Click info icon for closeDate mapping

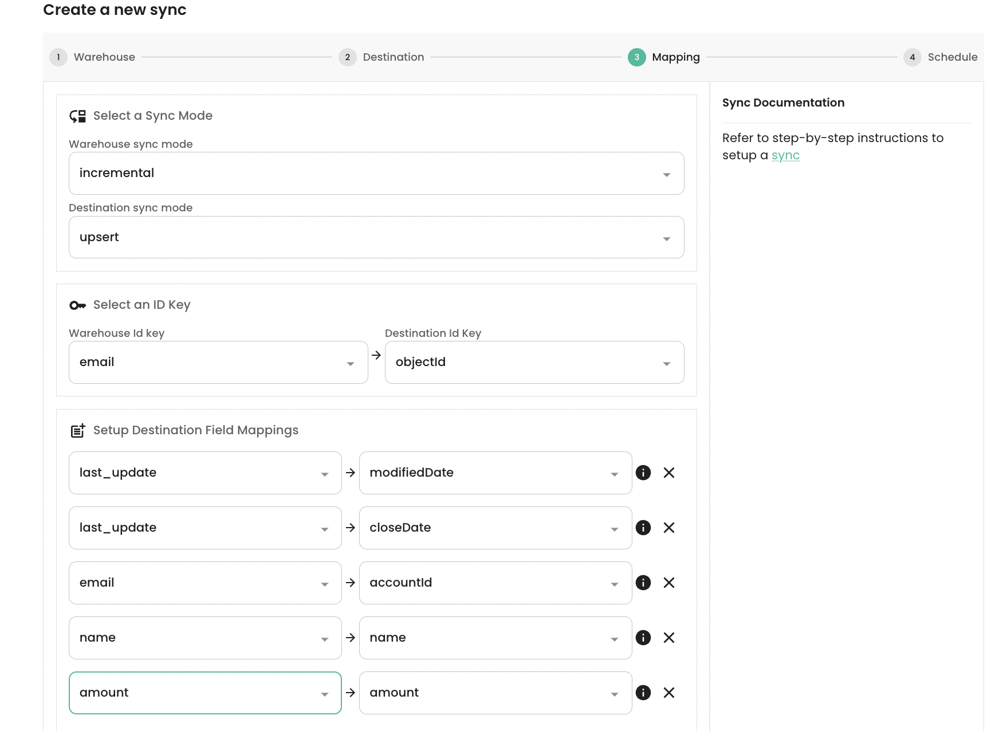coord(643,528)
